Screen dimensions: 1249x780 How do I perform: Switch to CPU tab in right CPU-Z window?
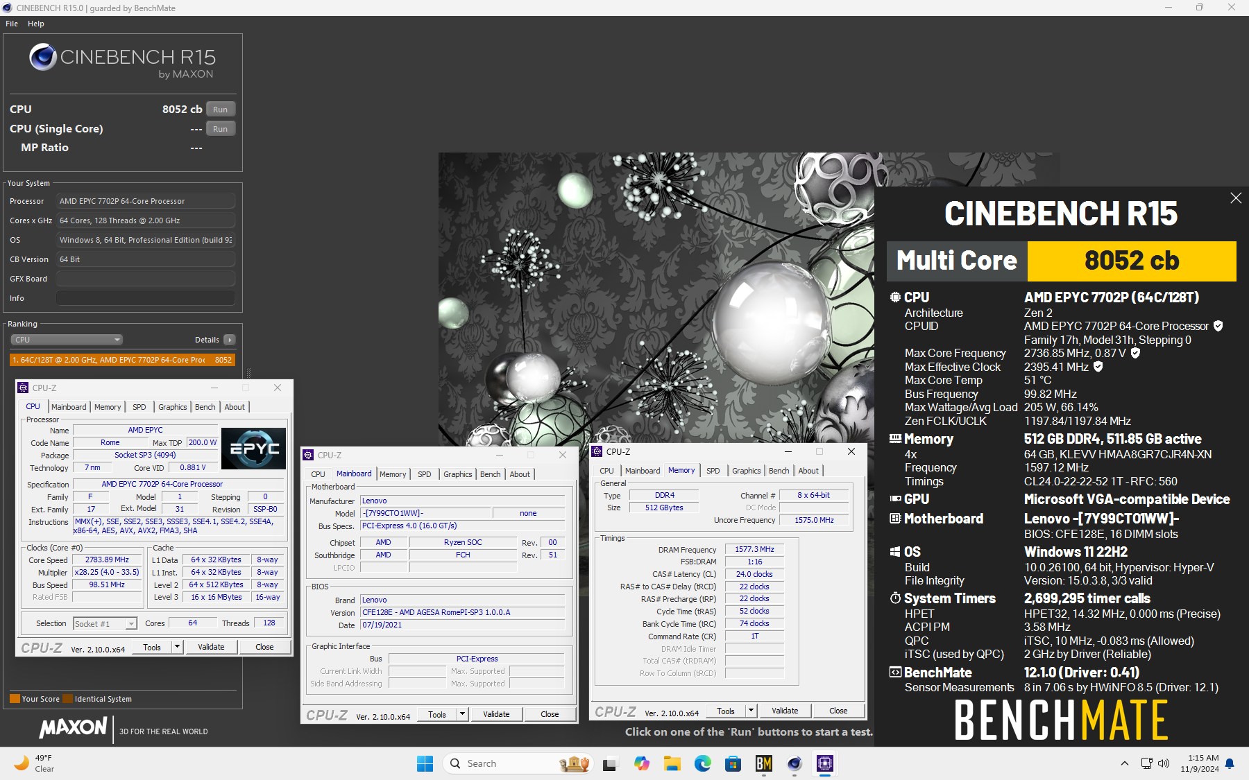point(606,471)
